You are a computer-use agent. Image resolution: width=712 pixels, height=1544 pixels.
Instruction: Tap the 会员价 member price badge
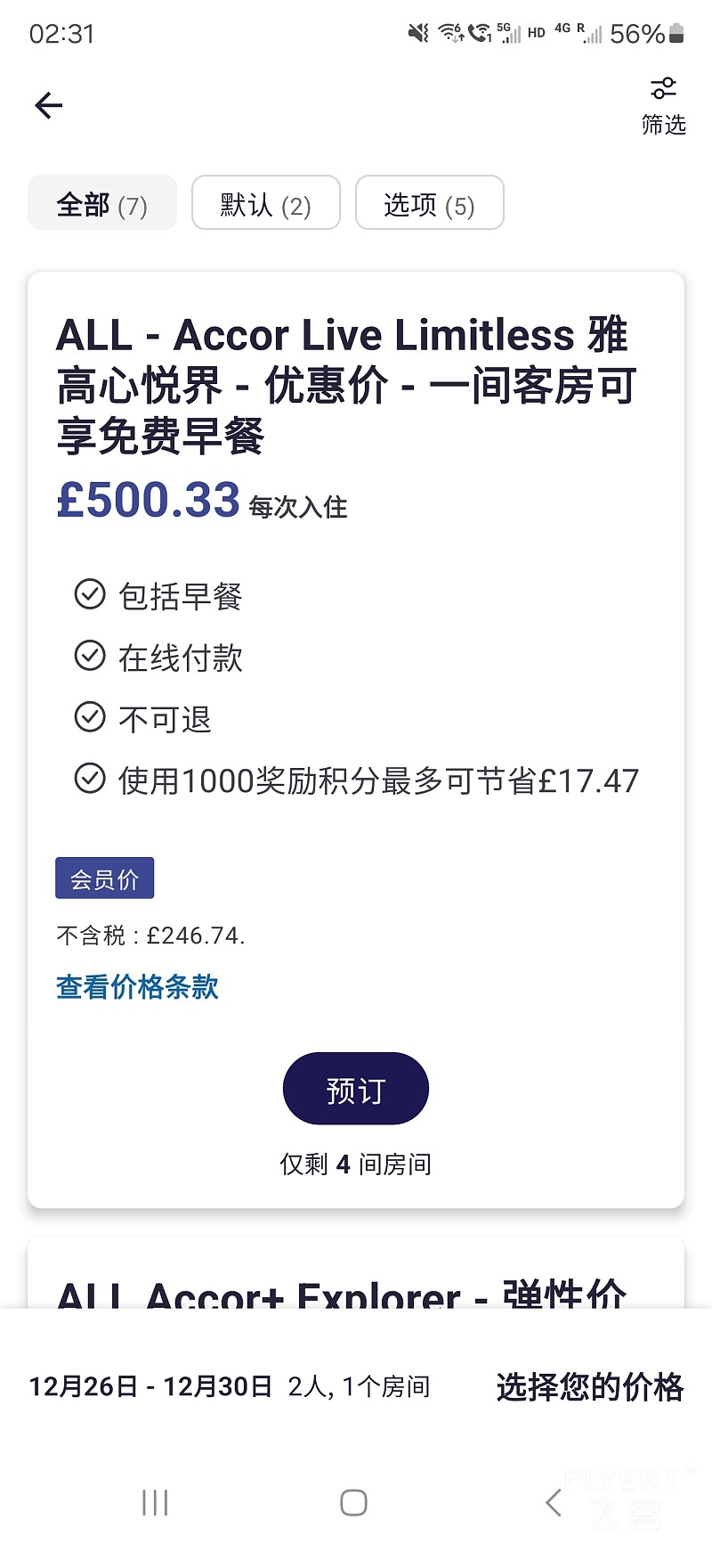click(105, 878)
